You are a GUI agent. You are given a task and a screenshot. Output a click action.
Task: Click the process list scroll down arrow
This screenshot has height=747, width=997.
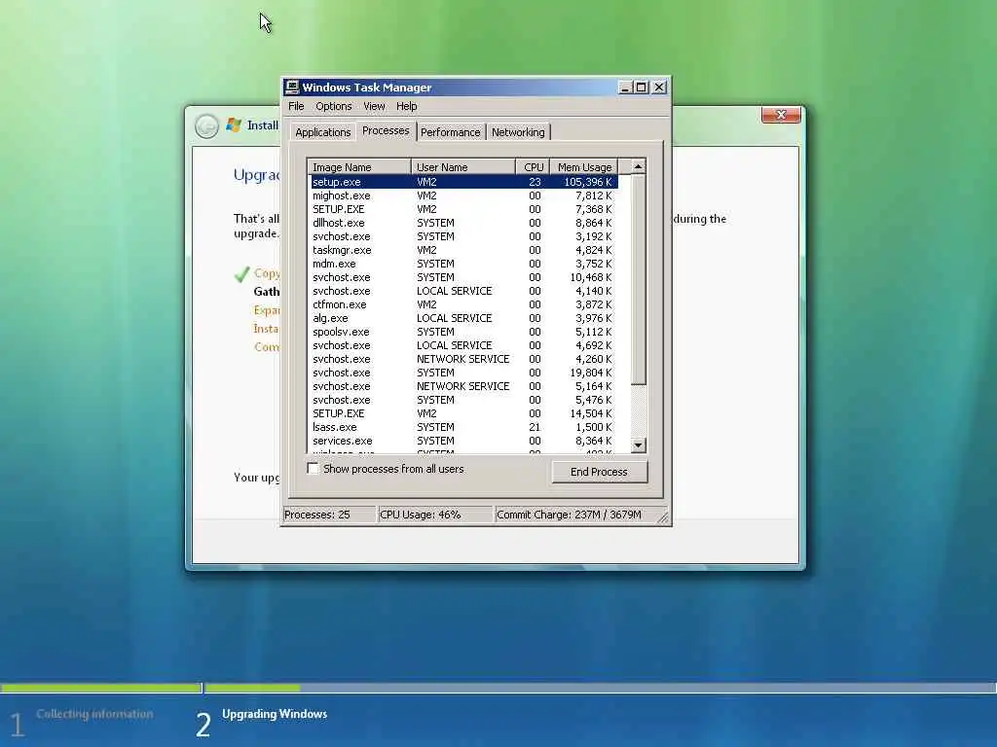coord(638,445)
